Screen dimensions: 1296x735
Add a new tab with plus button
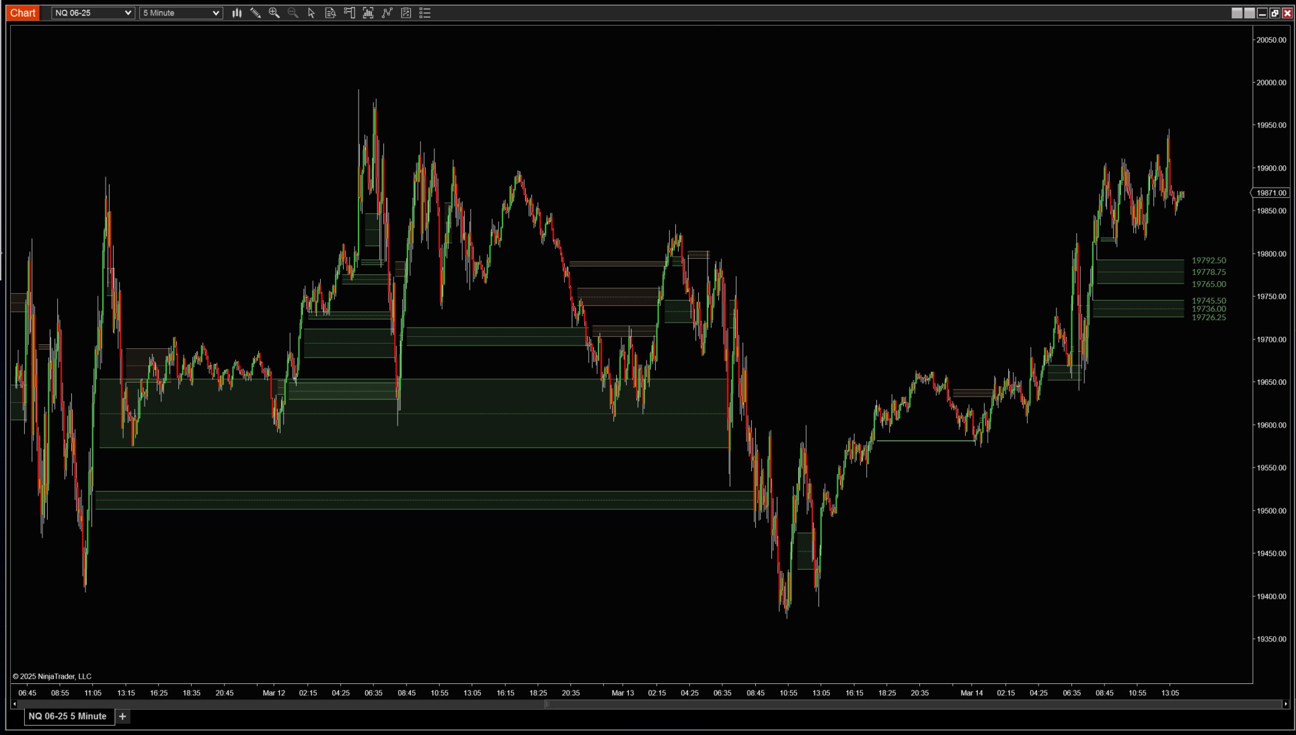pos(122,716)
